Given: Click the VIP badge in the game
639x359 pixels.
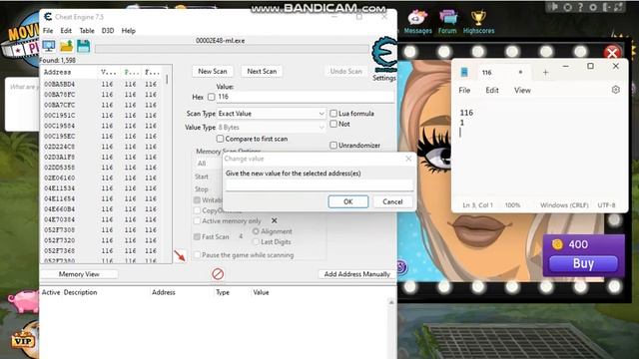Looking at the screenshot, I should (x=22, y=340).
